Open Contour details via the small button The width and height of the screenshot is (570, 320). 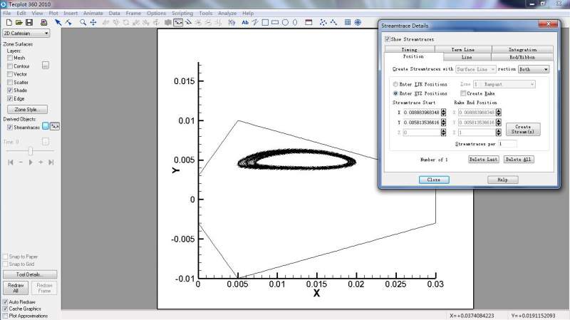(46, 66)
